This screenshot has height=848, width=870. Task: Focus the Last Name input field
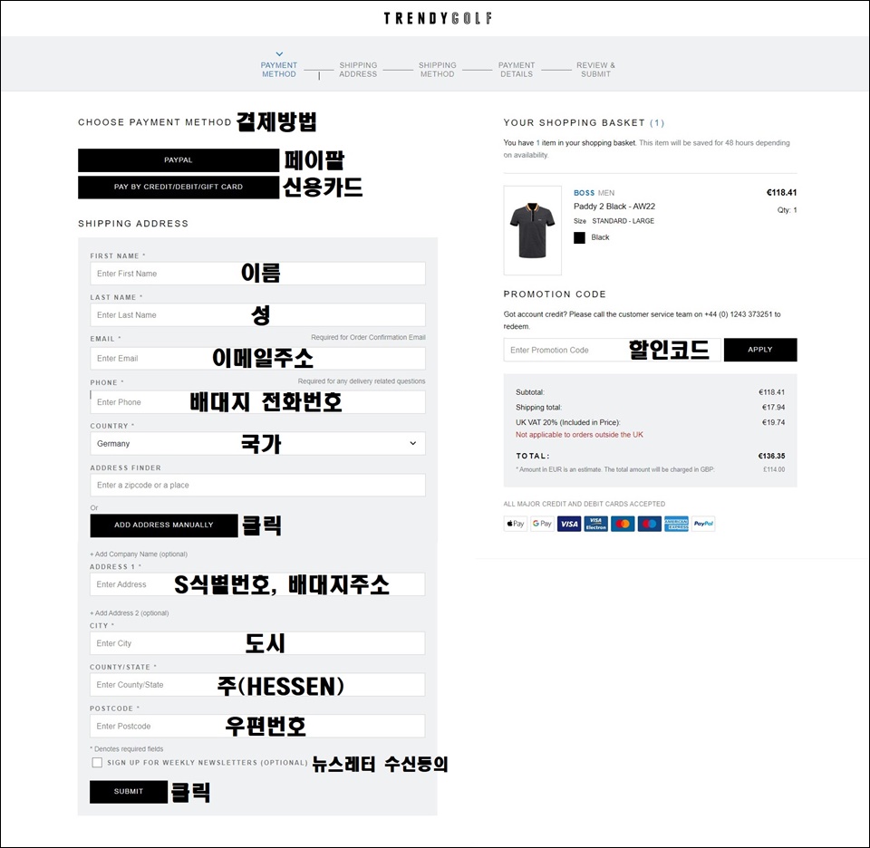coord(257,315)
